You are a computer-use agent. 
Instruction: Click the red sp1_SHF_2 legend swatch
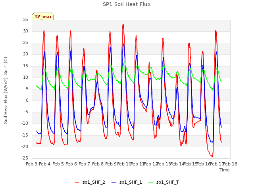(77, 183)
